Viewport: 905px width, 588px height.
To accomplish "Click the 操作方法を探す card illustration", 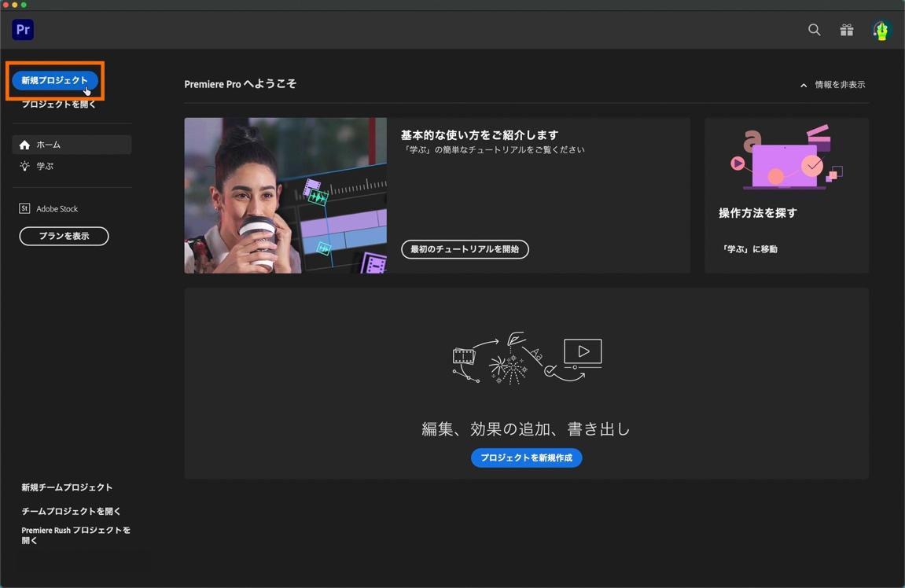I will pos(786,157).
